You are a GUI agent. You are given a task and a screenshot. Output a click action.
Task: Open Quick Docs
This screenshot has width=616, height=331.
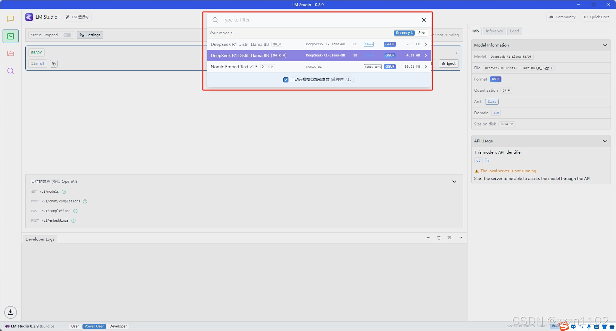(596, 17)
